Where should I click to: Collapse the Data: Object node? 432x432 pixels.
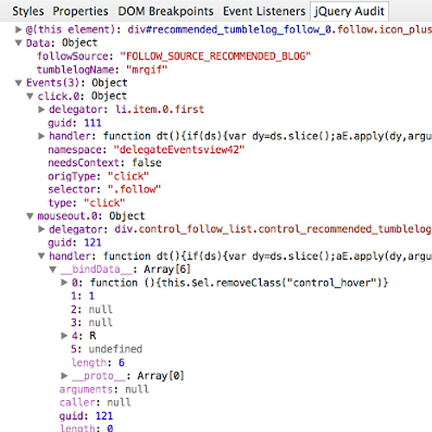click(x=18, y=43)
